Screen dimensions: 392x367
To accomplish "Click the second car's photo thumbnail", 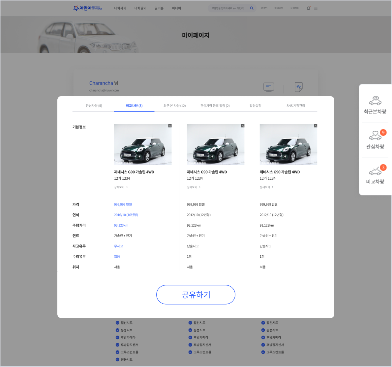I will (x=216, y=145).
